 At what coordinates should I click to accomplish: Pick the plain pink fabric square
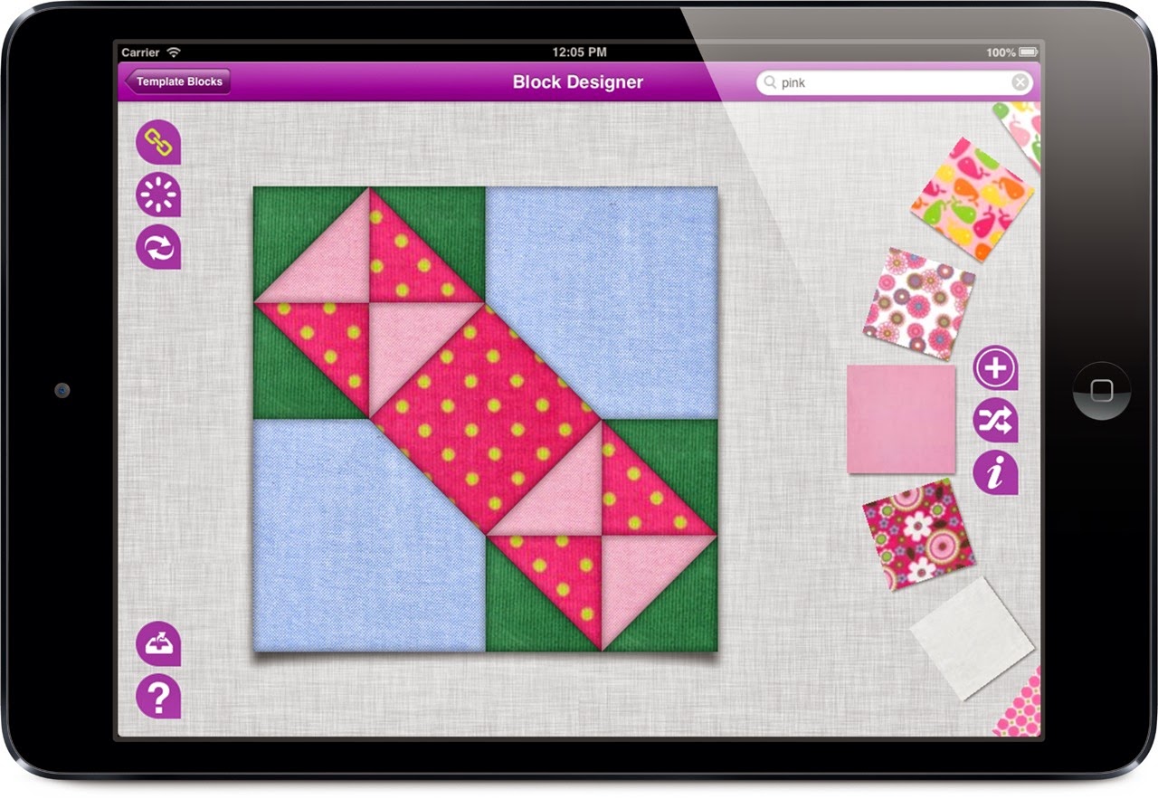(900, 418)
